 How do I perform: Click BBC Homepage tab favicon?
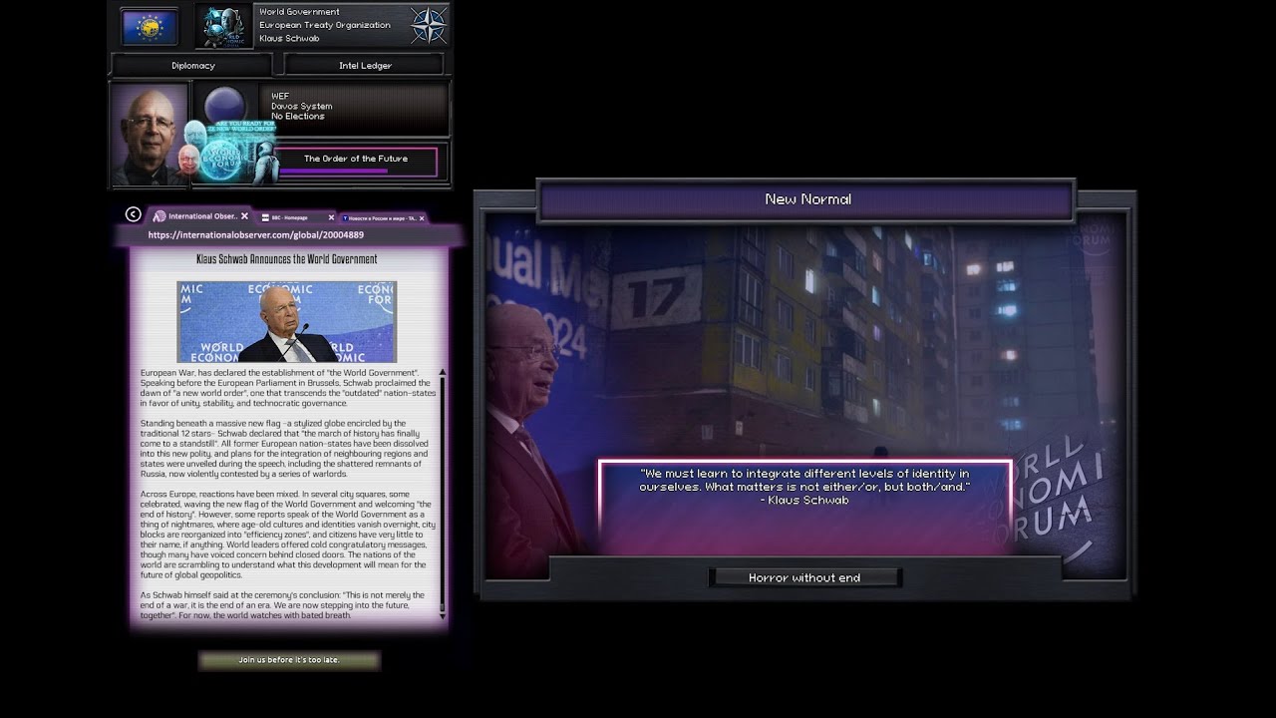point(264,217)
